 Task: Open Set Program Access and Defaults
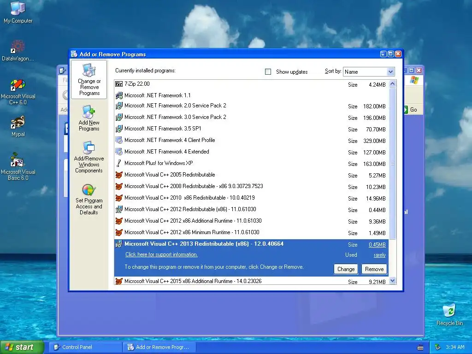(89, 199)
